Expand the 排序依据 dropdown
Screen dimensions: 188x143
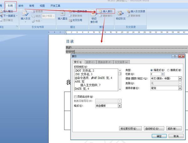[x=180, y=88]
